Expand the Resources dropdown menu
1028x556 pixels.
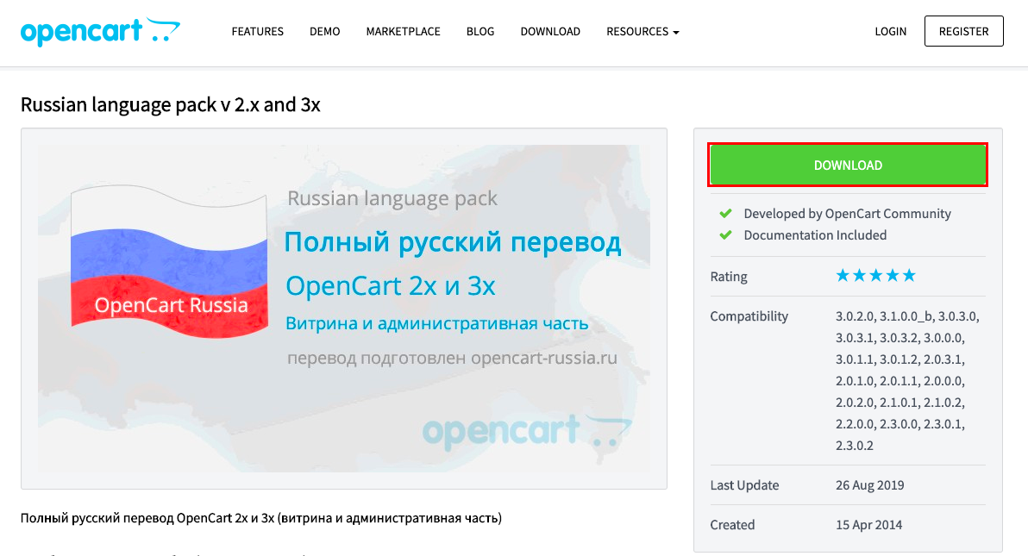click(642, 32)
